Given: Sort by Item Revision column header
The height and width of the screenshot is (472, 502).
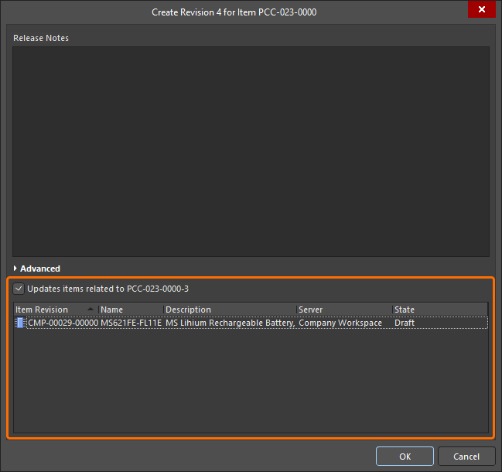Looking at the screenshot, I should click(56, 310).
